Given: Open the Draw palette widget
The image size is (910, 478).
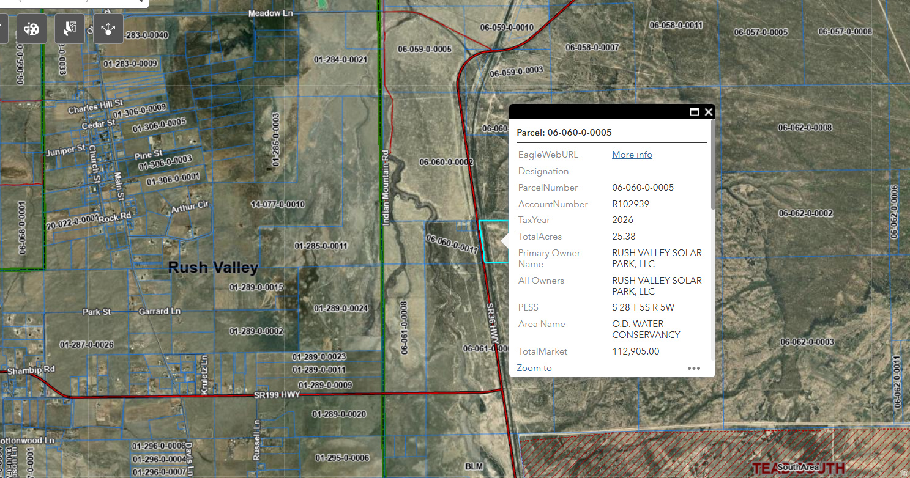Looking at the screenshot, I should tap(32, 29).
